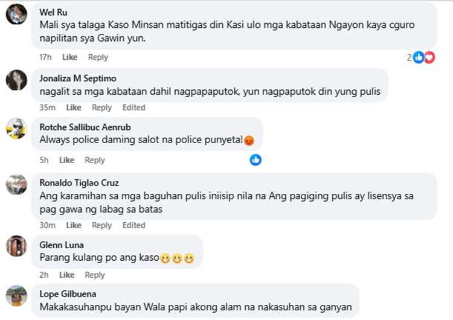Open Ronaldo Tiglao Cruz's profile photo

point(16,184)
